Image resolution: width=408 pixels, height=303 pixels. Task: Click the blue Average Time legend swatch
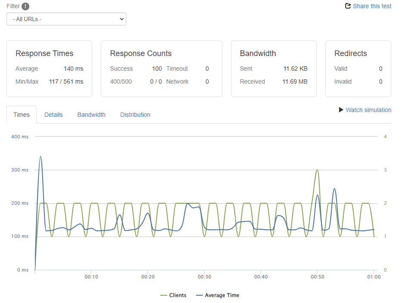[x=199, y=295]
